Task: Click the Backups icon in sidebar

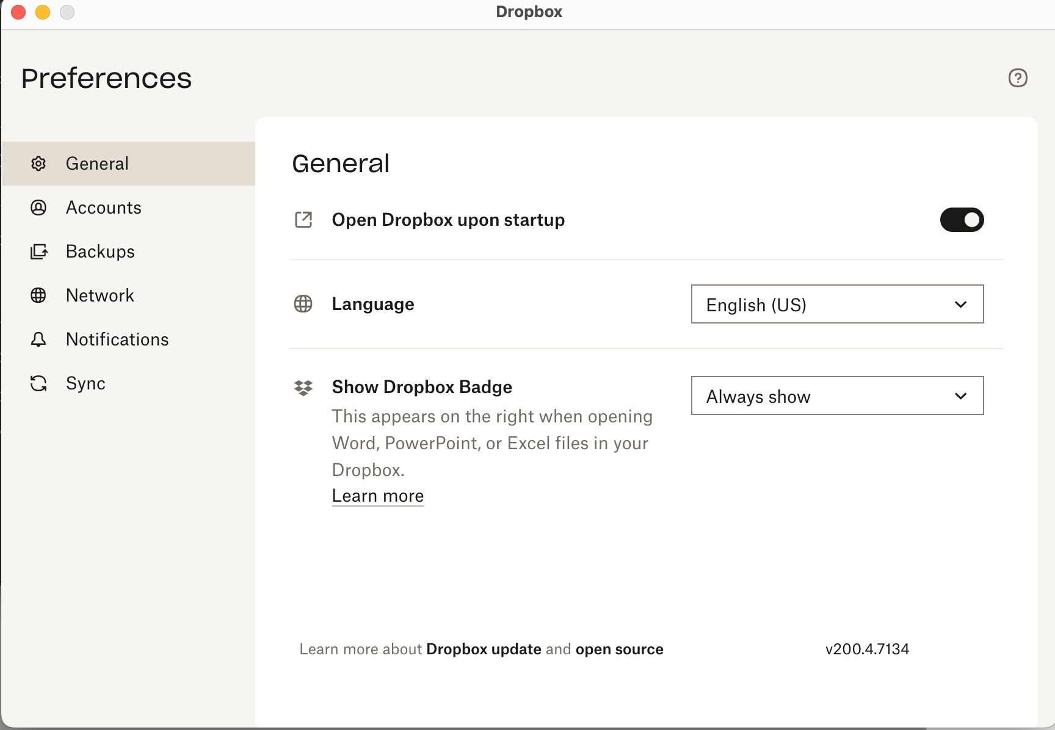Action: click(x=38, y=251)
